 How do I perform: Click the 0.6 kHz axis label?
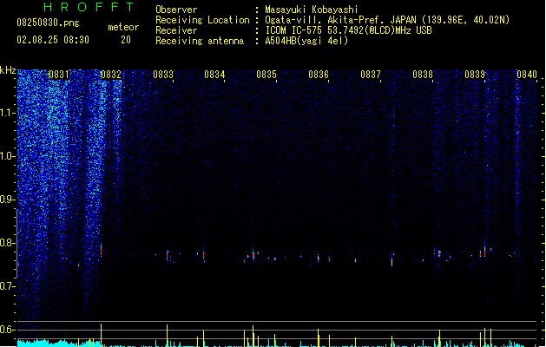click(x=8, y=330)
